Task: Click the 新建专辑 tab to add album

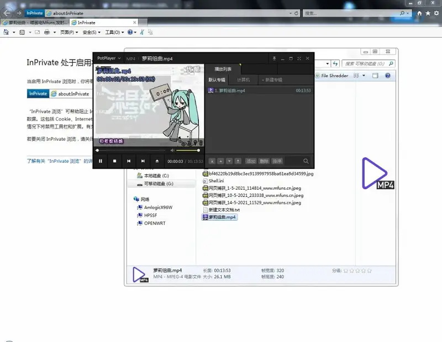Action: pyautogui.click(x=272, y=79)
